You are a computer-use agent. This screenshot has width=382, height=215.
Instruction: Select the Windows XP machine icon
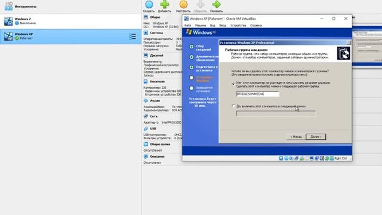[x=8, y=36]
